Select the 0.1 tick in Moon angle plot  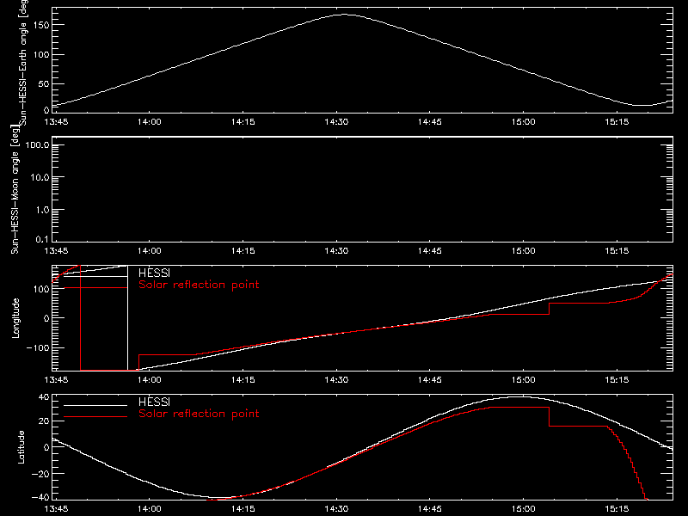tap(42, 240)
